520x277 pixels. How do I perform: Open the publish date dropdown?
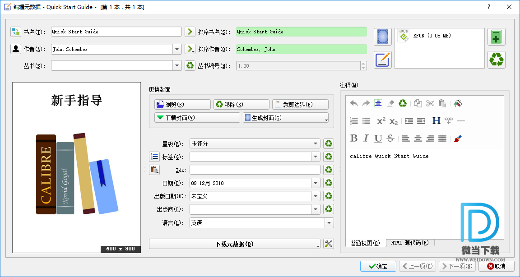coord(316,196)
